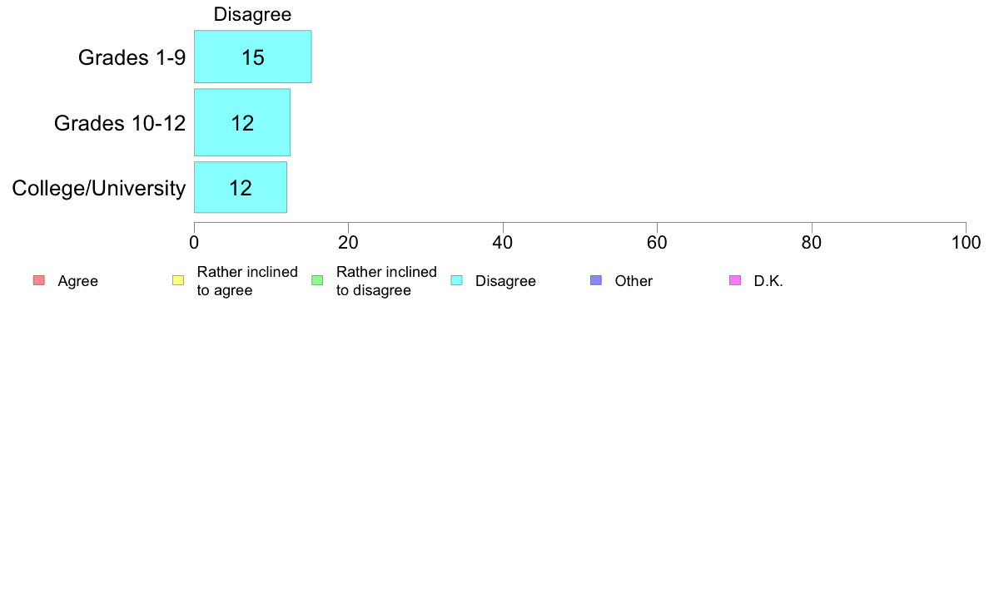Click the Other legend text label
The image size is (989, 612).
pos(634,281)
